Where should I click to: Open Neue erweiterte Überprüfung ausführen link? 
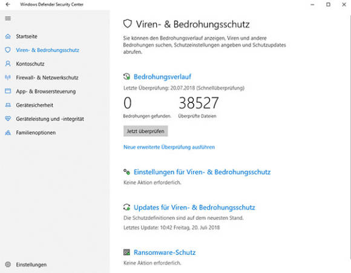tap(169, 147)
